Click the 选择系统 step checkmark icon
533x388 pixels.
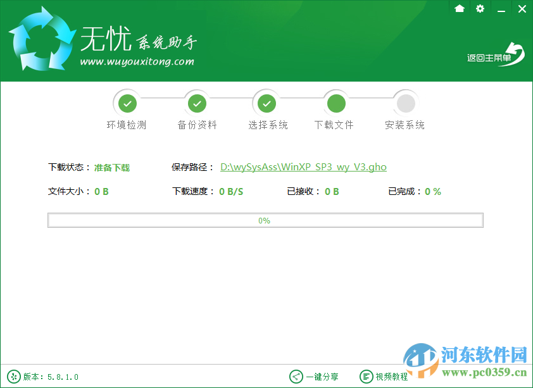coord(266,103)
